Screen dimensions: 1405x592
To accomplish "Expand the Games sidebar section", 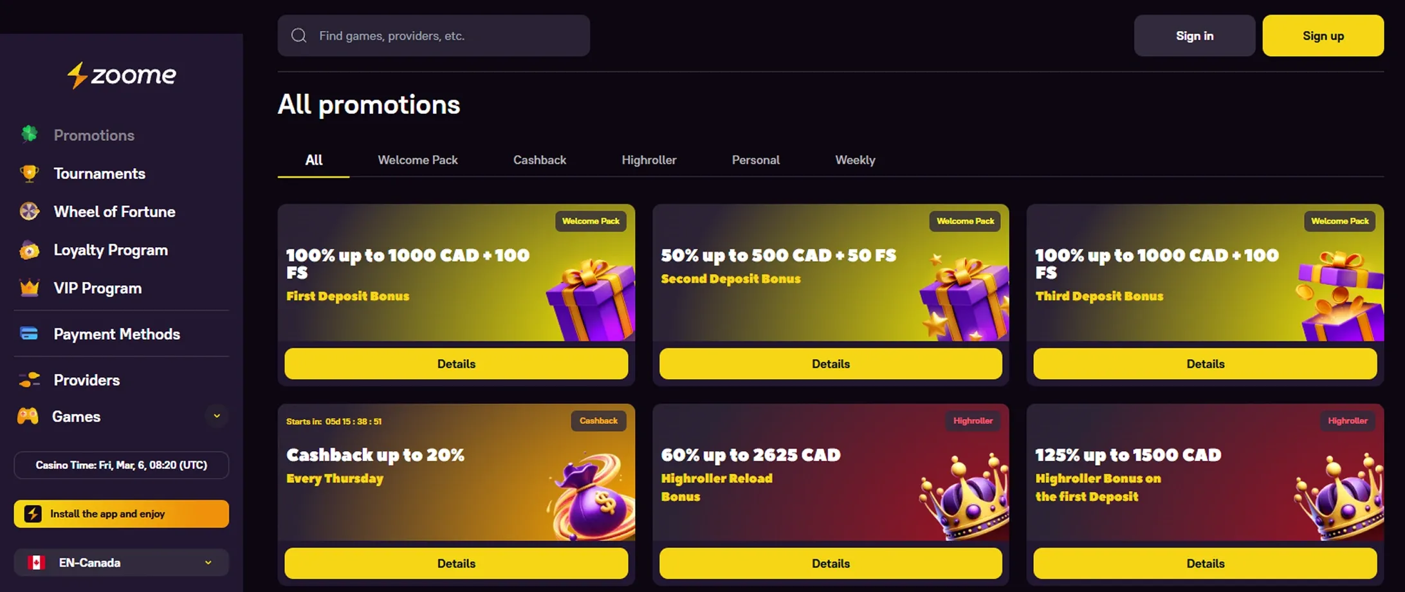I will (217, 416).
